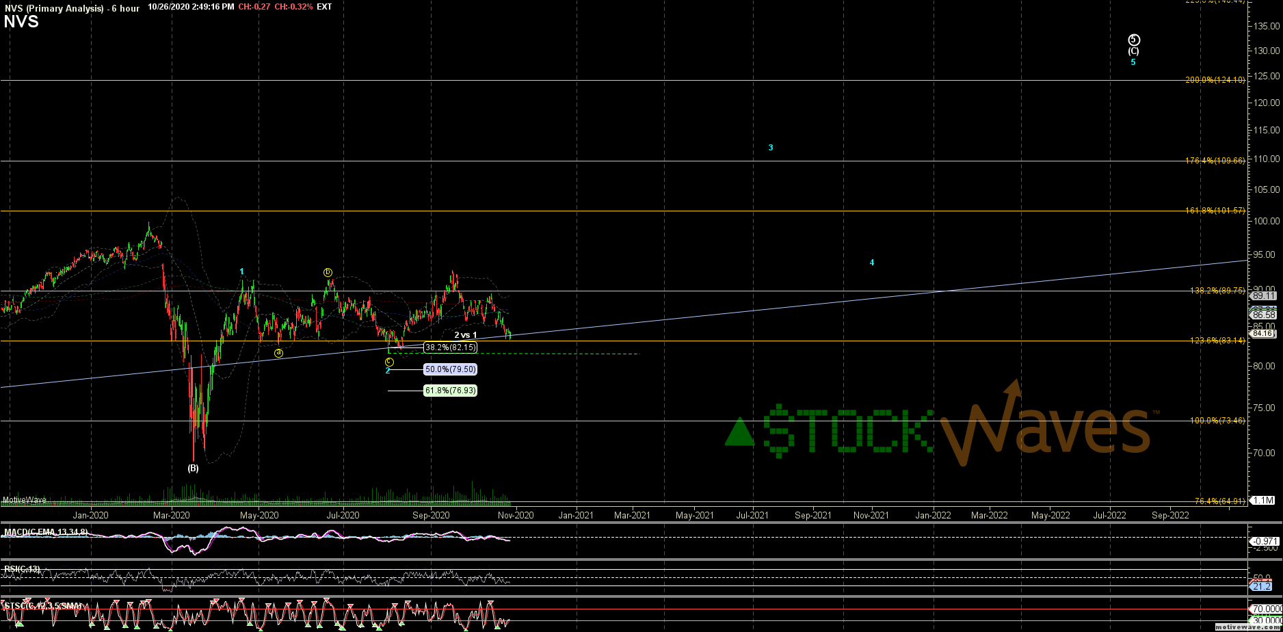Select the circled 5 wave label

pos(1134,40)
